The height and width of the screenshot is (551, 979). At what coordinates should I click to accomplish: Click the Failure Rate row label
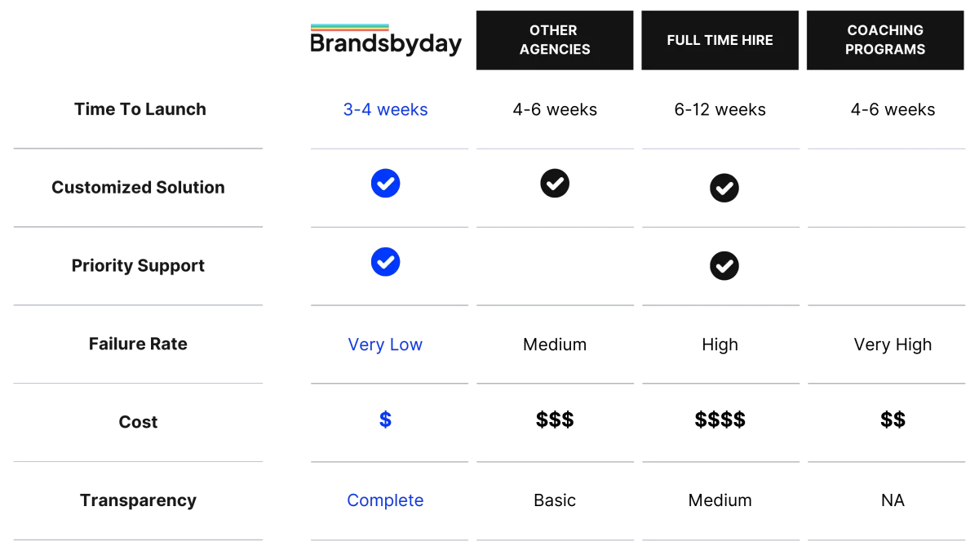(x=138, y=344)
